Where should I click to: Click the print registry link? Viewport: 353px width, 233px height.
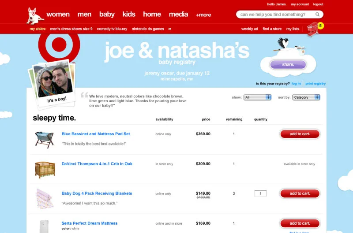[315, 83]
